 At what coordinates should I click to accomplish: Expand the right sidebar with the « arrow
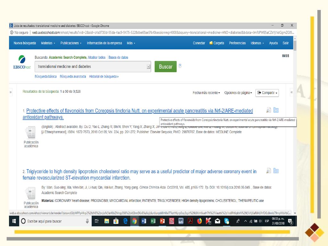point(291,92)
